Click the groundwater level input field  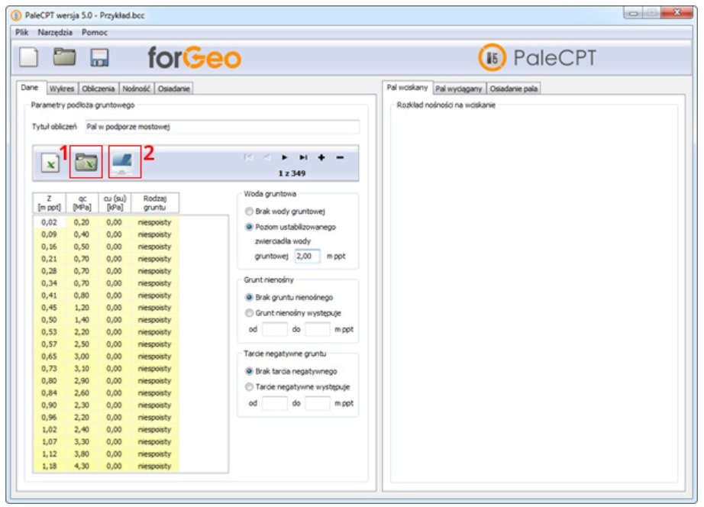tap(308, 257)
